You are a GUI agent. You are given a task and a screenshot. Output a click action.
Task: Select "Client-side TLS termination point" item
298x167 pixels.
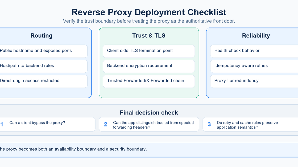[x=149, y=51]
